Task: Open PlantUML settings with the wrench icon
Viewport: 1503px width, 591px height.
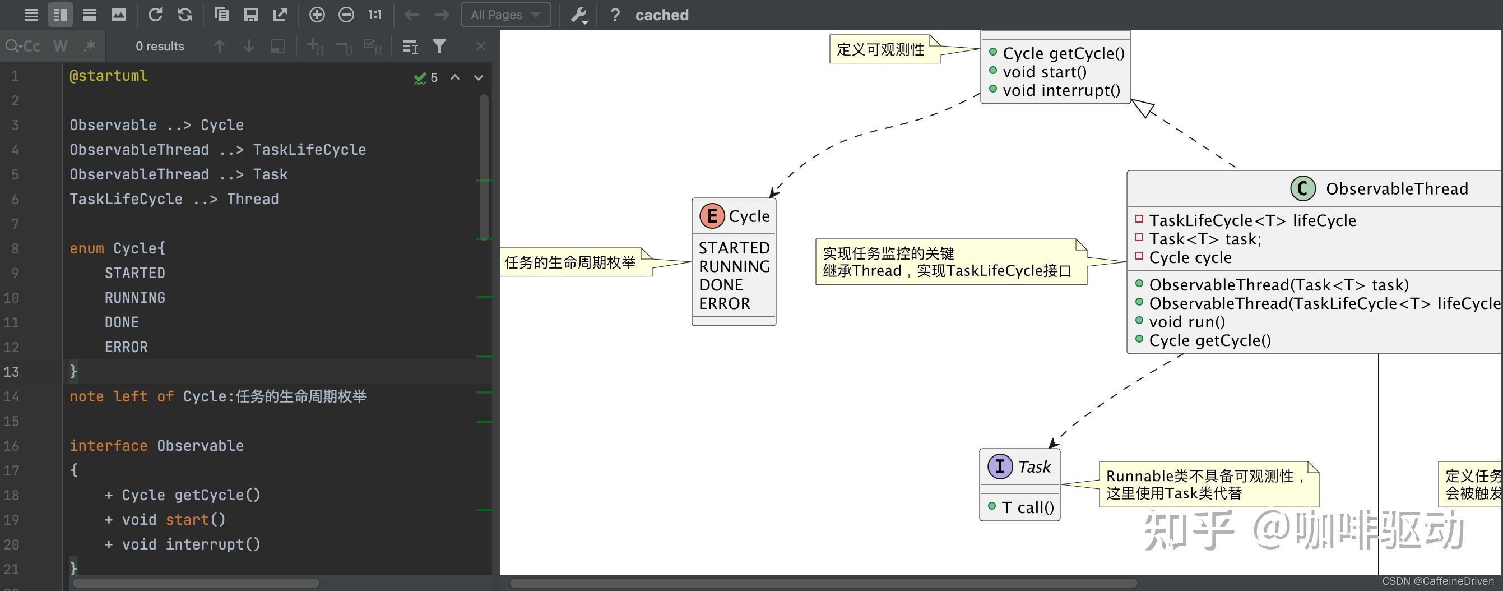Action: [578, 15]
